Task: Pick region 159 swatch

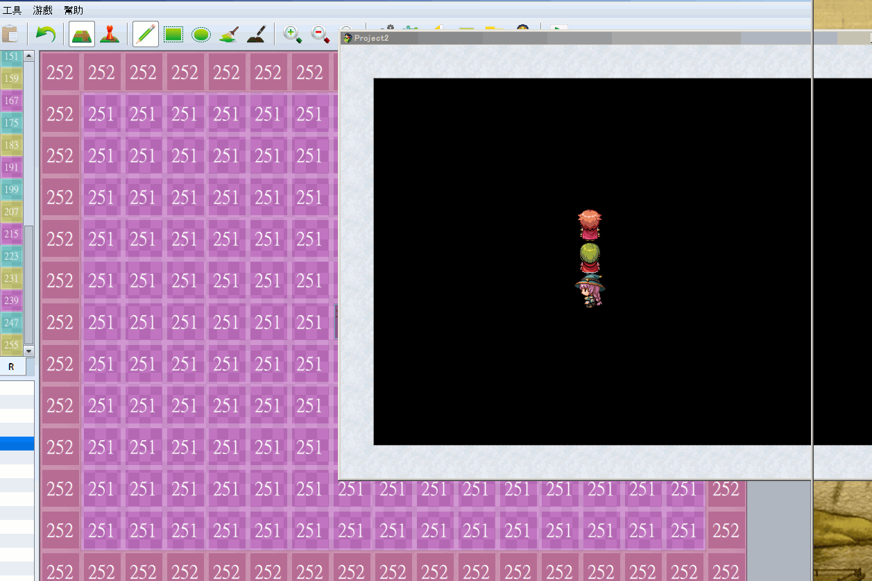Action: point(11,78)
